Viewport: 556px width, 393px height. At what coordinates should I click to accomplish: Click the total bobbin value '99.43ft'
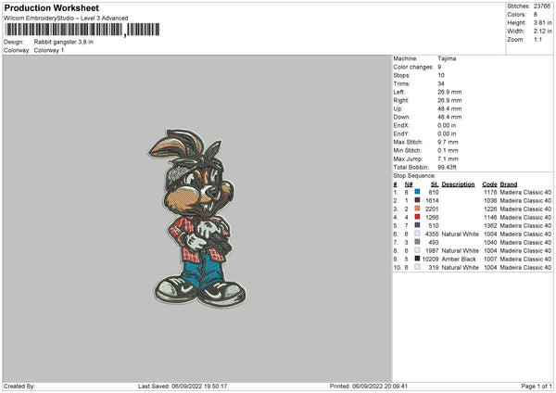pyautogui.click(x=448, y=167)
